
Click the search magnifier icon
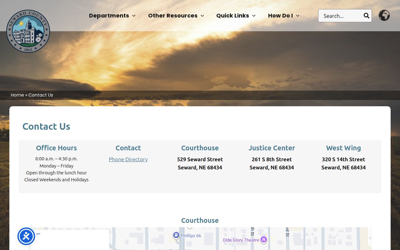click(x=366, y=16)
